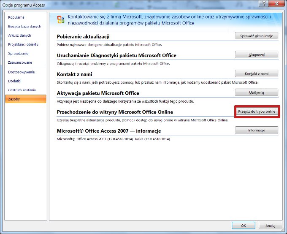The image size is (287, 234).
Task: Click the dialog title Opcje programu Access
Action: [24, 5]
